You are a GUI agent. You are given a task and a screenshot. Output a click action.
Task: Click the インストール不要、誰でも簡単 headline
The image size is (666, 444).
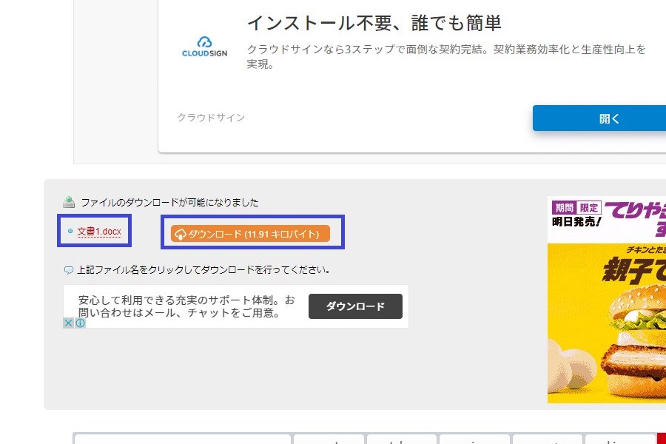click(x=374, y=23)
